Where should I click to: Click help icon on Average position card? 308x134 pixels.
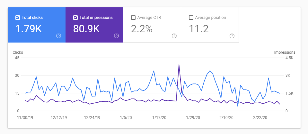coord(232,36)
